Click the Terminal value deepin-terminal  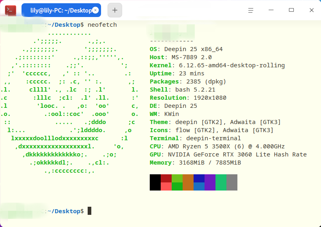pyautogui.click(x=213, y=139)
